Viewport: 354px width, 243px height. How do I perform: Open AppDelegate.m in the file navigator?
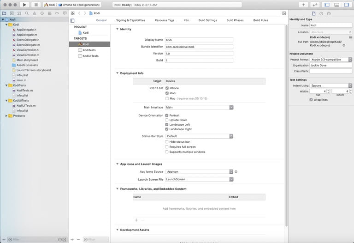[x=26, y=35]
